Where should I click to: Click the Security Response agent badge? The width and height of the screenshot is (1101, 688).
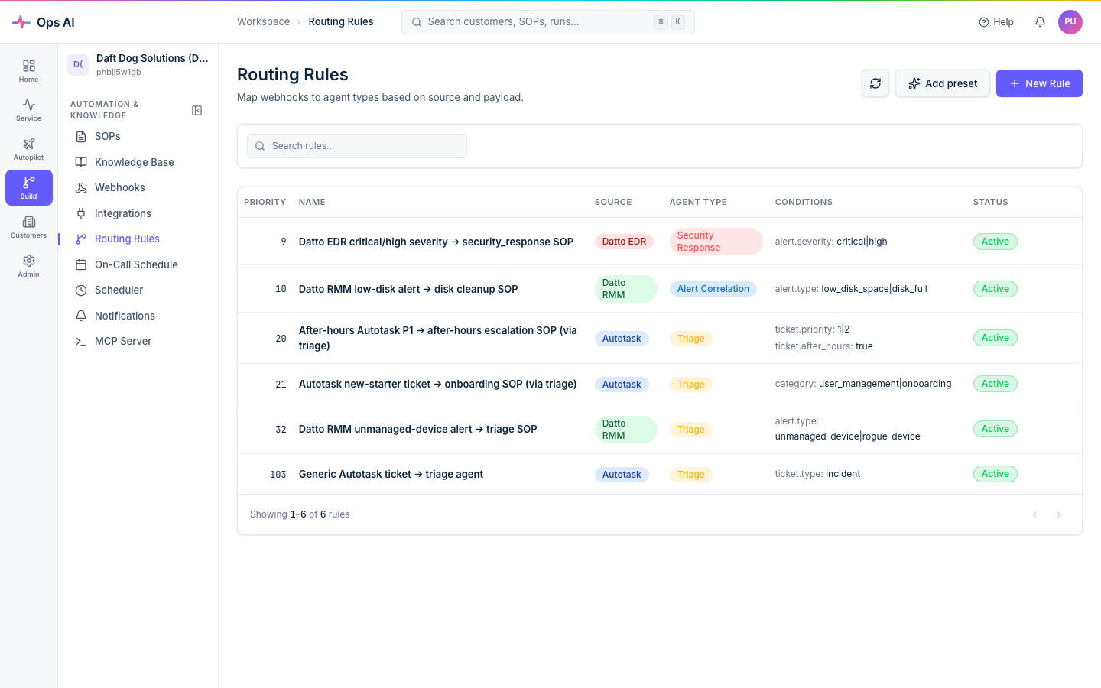[716, 242]
